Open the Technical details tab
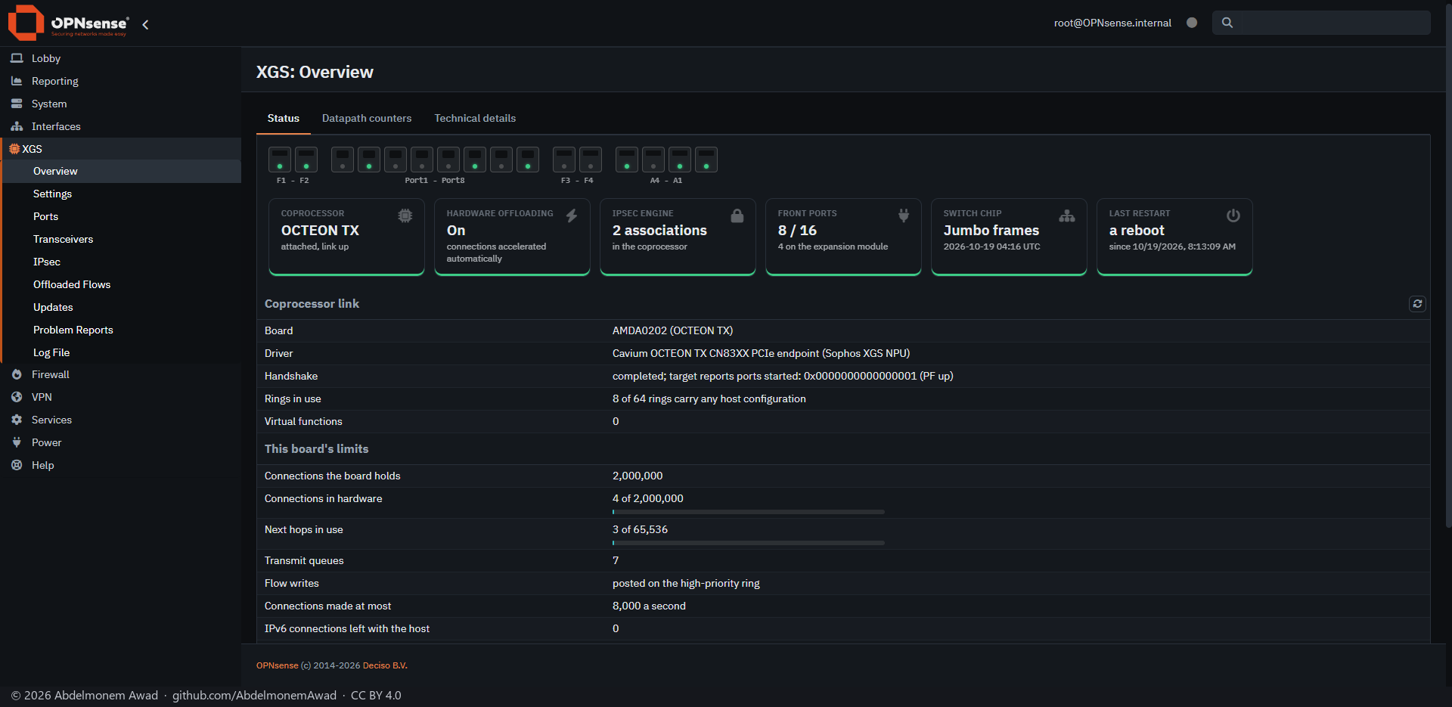 coord(475,118)
